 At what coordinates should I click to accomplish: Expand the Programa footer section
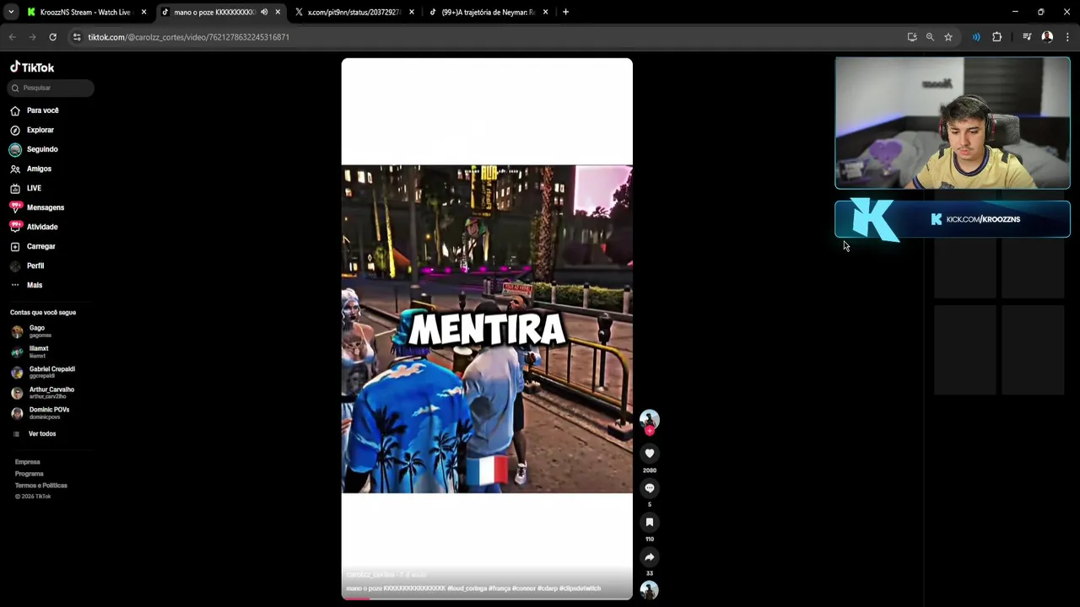29,474
